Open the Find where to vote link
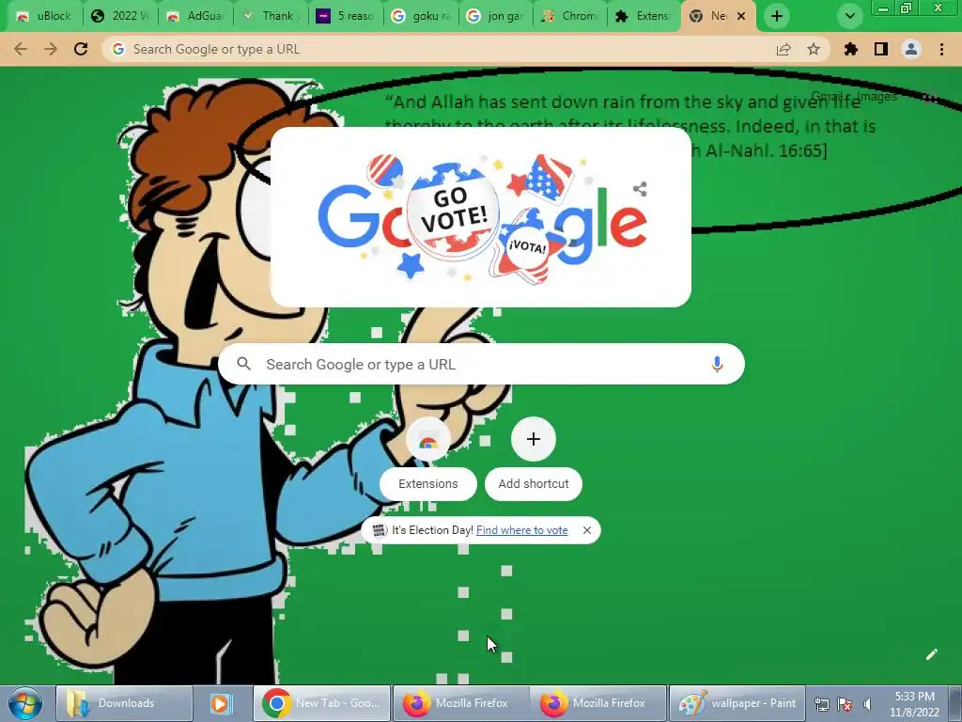Viewport: 962px width, 722px height. tap(522, 530)
